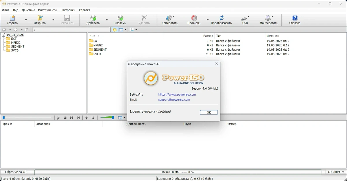347x181 pixels.
Task: Expand the Открыть dropdown arrow
Action: click(x=53, y=20)
